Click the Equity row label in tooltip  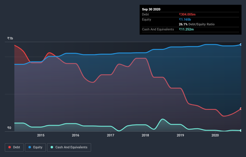(x=147, y=19)
